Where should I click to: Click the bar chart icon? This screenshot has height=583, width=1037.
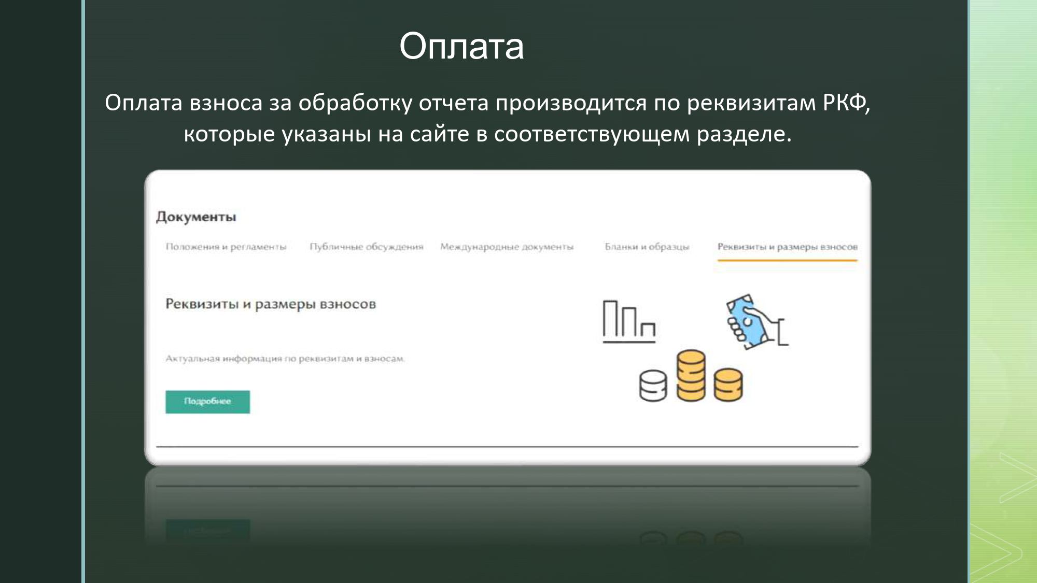click(x=629, y=322)
